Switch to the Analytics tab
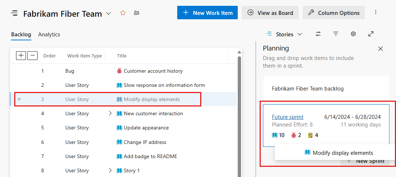 [49, 35]
